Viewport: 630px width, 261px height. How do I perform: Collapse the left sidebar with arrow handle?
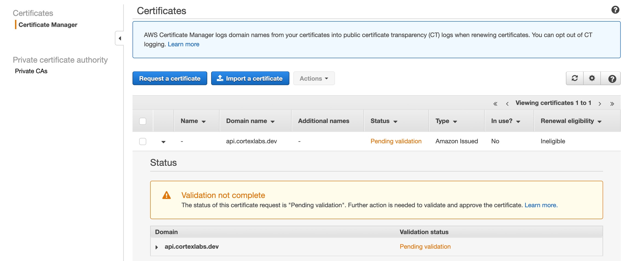pos(120,38)
